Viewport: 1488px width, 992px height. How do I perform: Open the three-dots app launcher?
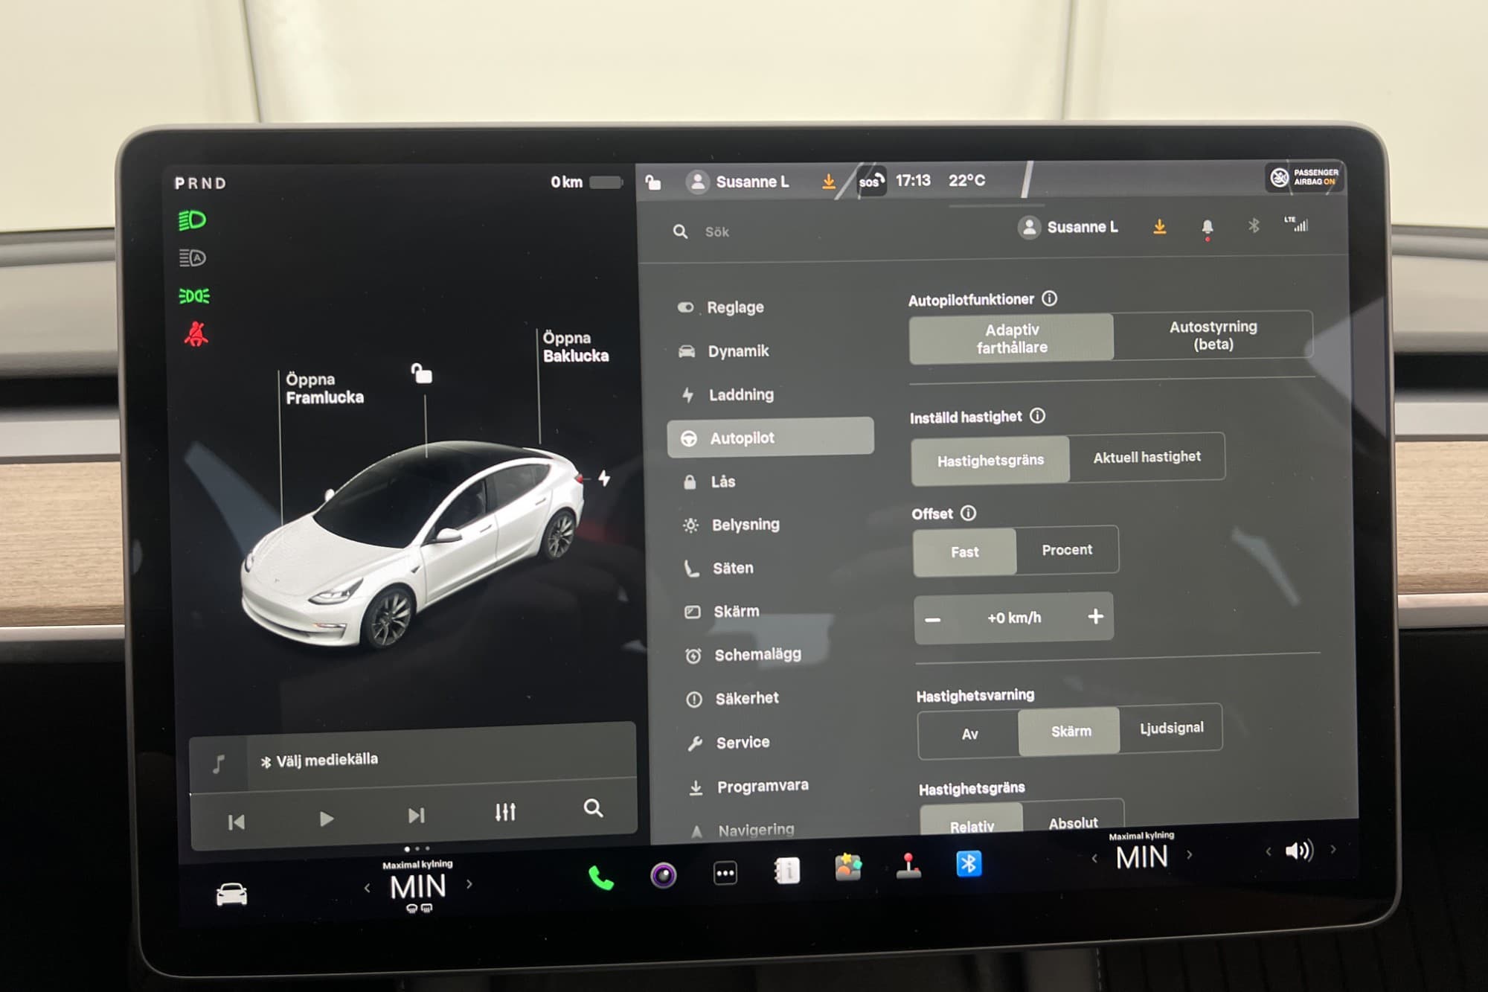725,873
